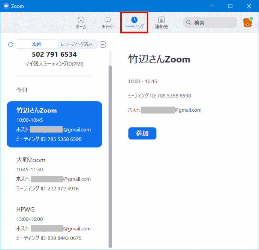Click the Zoom logo in title bar
Image resolution: width=259 pixels, height=250 pixels.
pyautogui.click(x=6, y=6)
